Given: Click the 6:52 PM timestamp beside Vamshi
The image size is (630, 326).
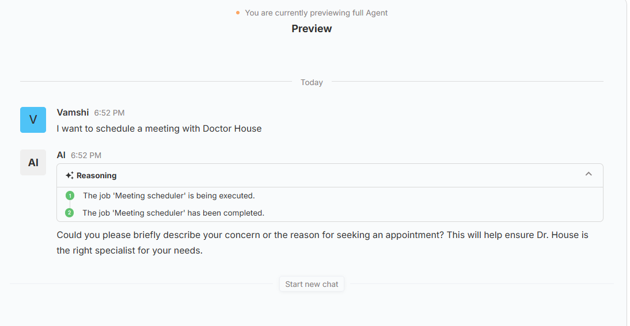Looking at the screenshot, I should pyautogui.click(x=109, y=113).
